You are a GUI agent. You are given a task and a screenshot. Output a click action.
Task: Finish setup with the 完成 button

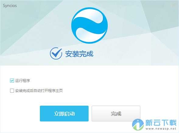coord(116,114)
